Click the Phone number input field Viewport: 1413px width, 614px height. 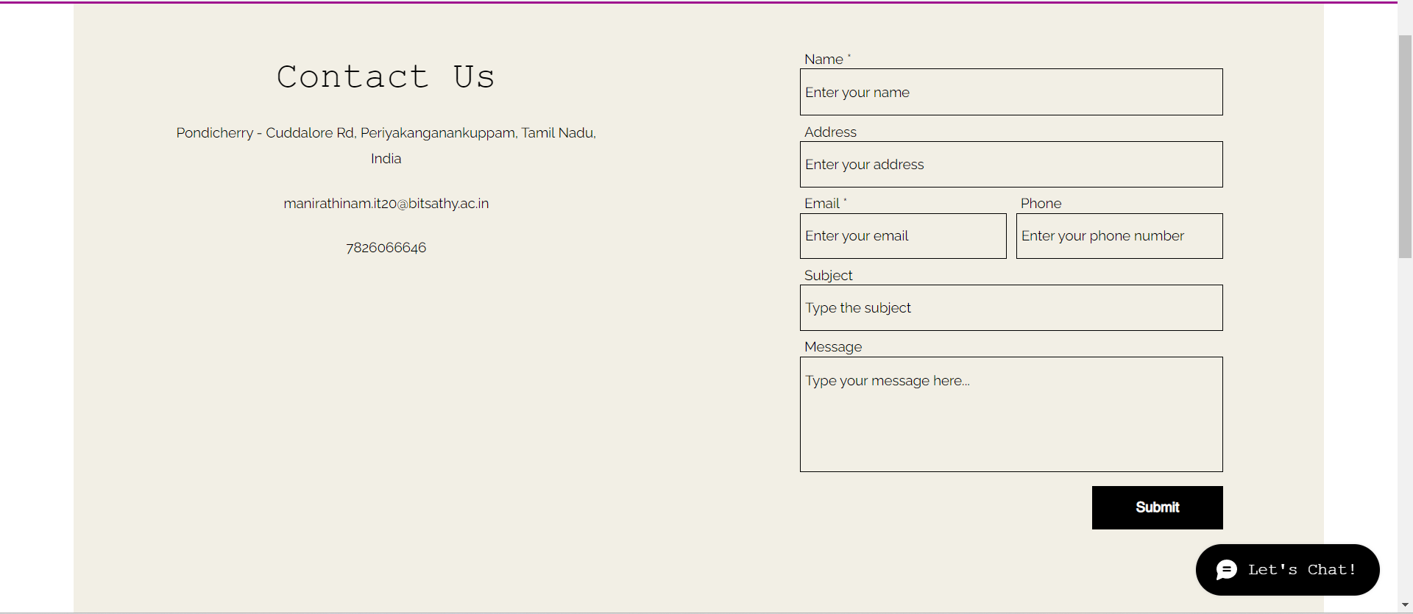pos(1119,236)
